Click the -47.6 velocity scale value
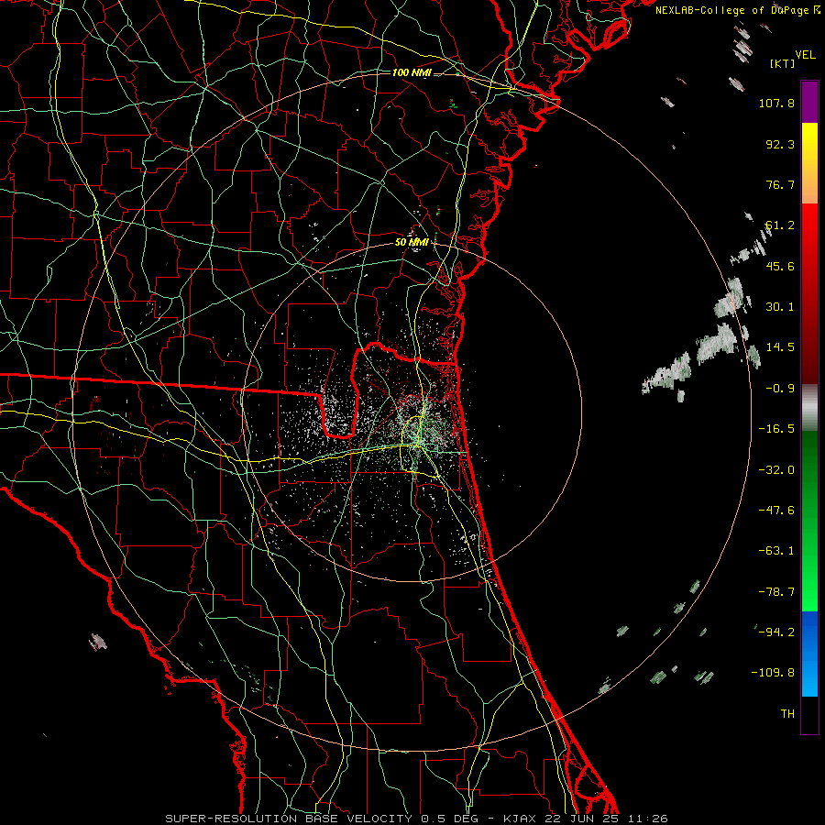The height and width of the screenshot is (825, 825). pyautogui.click(x=776, y=511)
